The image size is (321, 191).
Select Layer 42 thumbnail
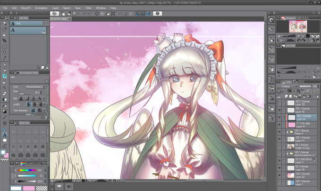pyautogui.click(x=291, y=175)
